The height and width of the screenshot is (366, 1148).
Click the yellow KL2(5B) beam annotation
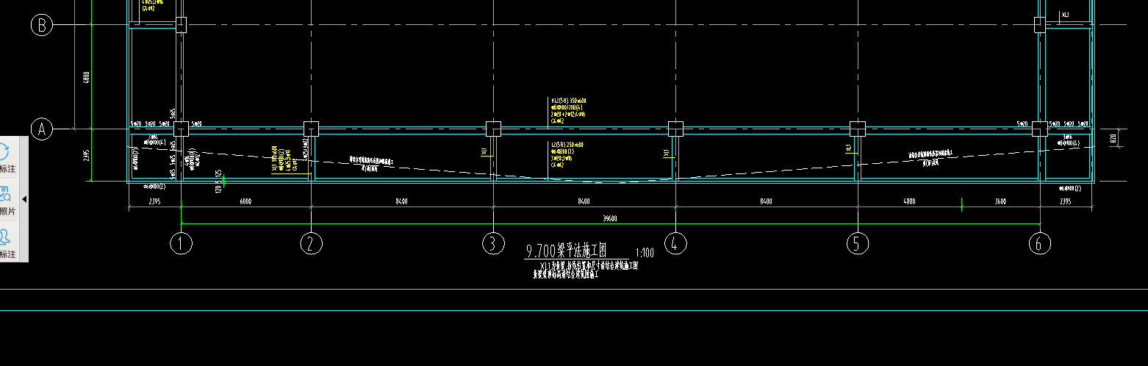coord(568,110)
